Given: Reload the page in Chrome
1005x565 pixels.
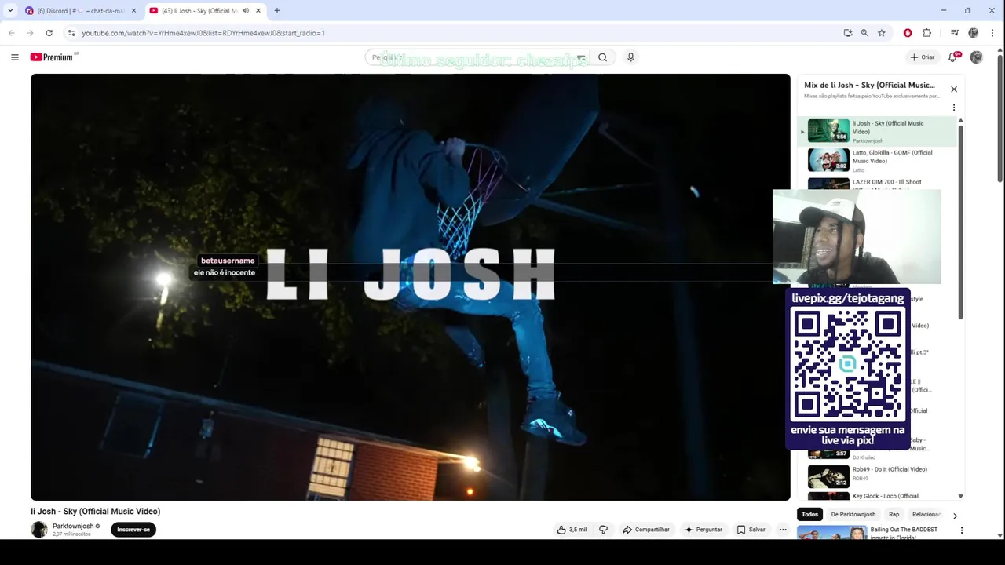Looking at the screenshot, I should [49, 33].
